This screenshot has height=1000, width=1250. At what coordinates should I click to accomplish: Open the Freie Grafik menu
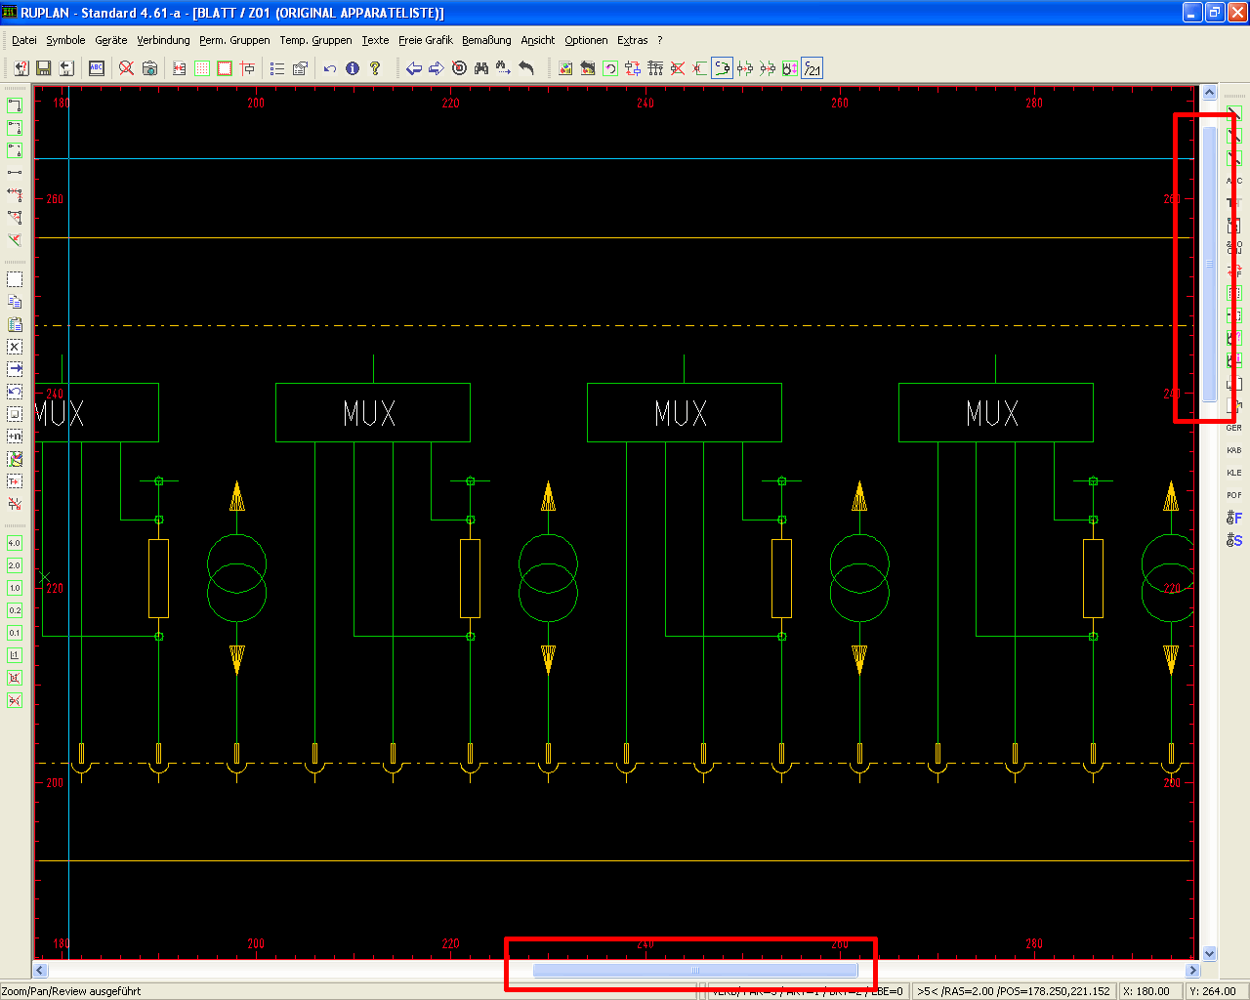pyautogui.click(x=426, y=40)
